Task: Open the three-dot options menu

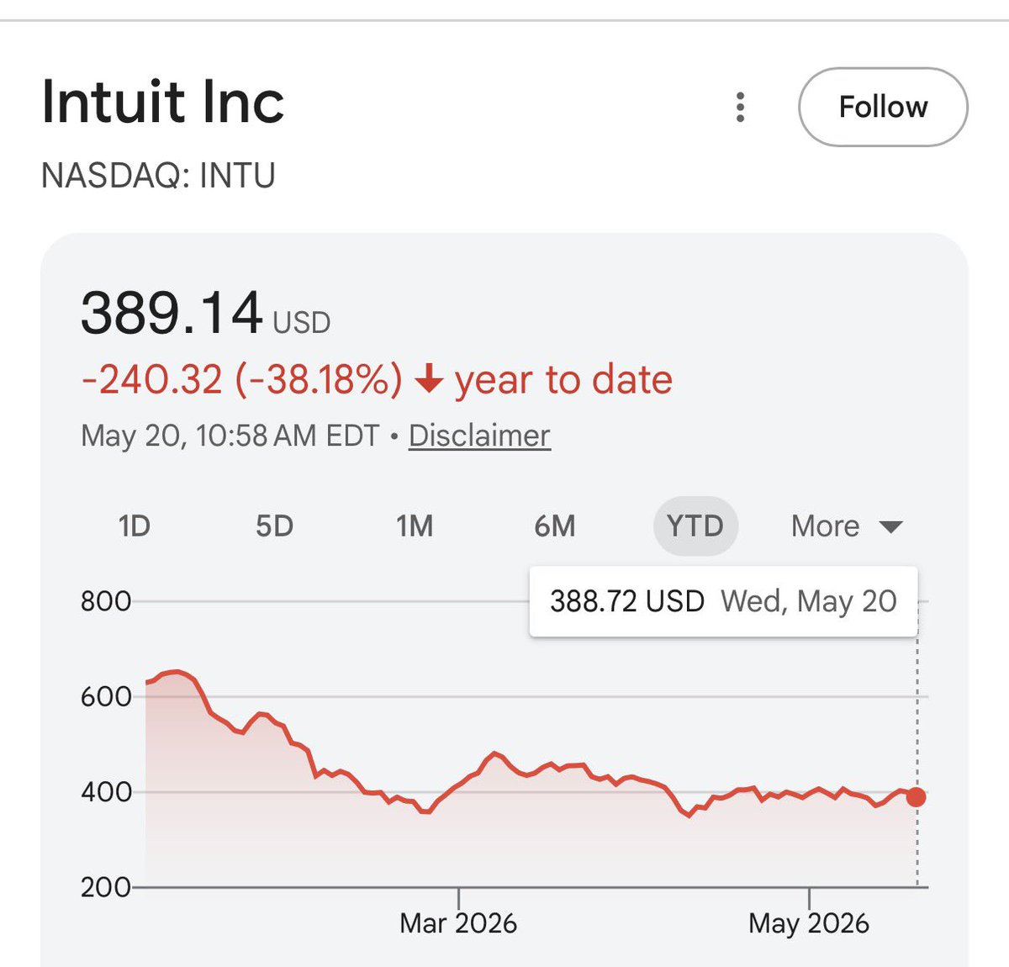Action: click(740, 107)
